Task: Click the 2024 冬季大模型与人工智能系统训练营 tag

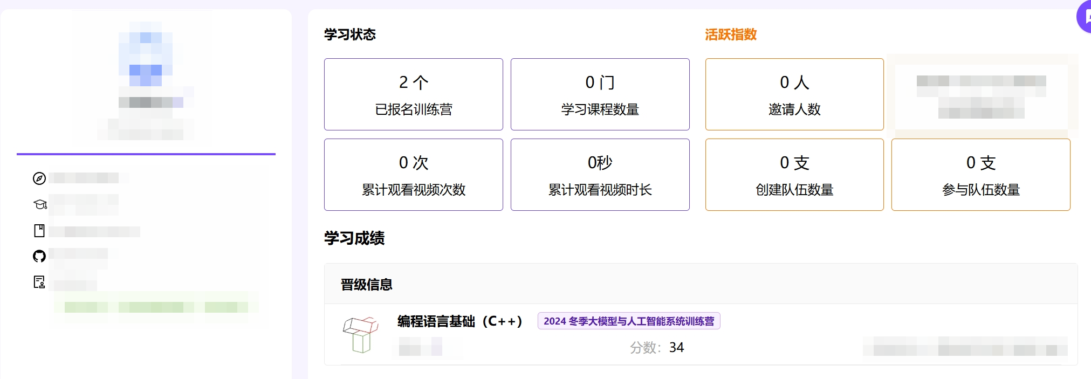Action: 629,321
